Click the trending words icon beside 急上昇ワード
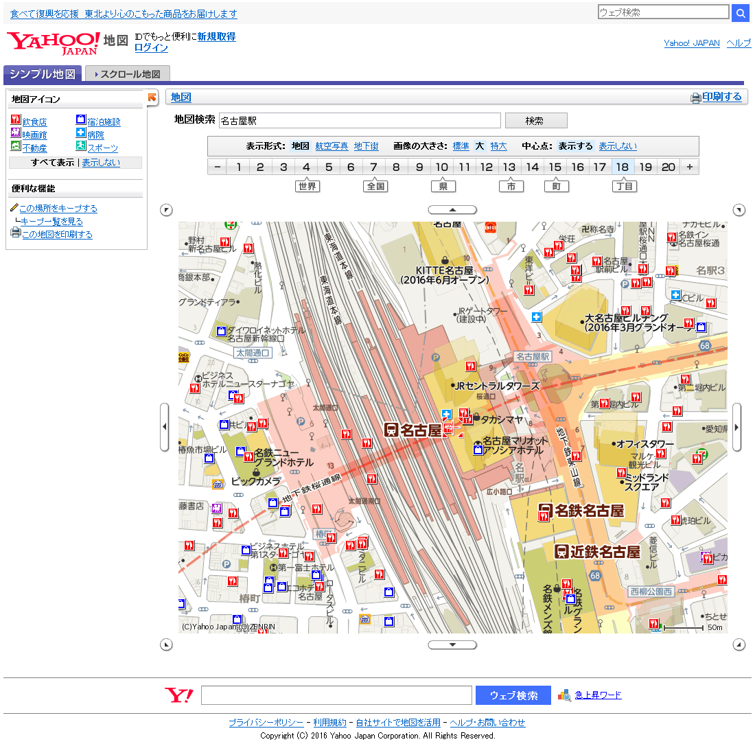 [564, 695]
